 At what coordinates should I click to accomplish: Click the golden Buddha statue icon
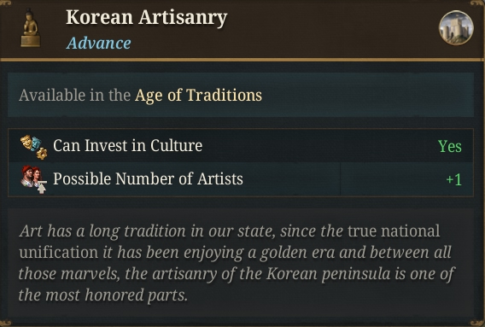click(31, 28)
